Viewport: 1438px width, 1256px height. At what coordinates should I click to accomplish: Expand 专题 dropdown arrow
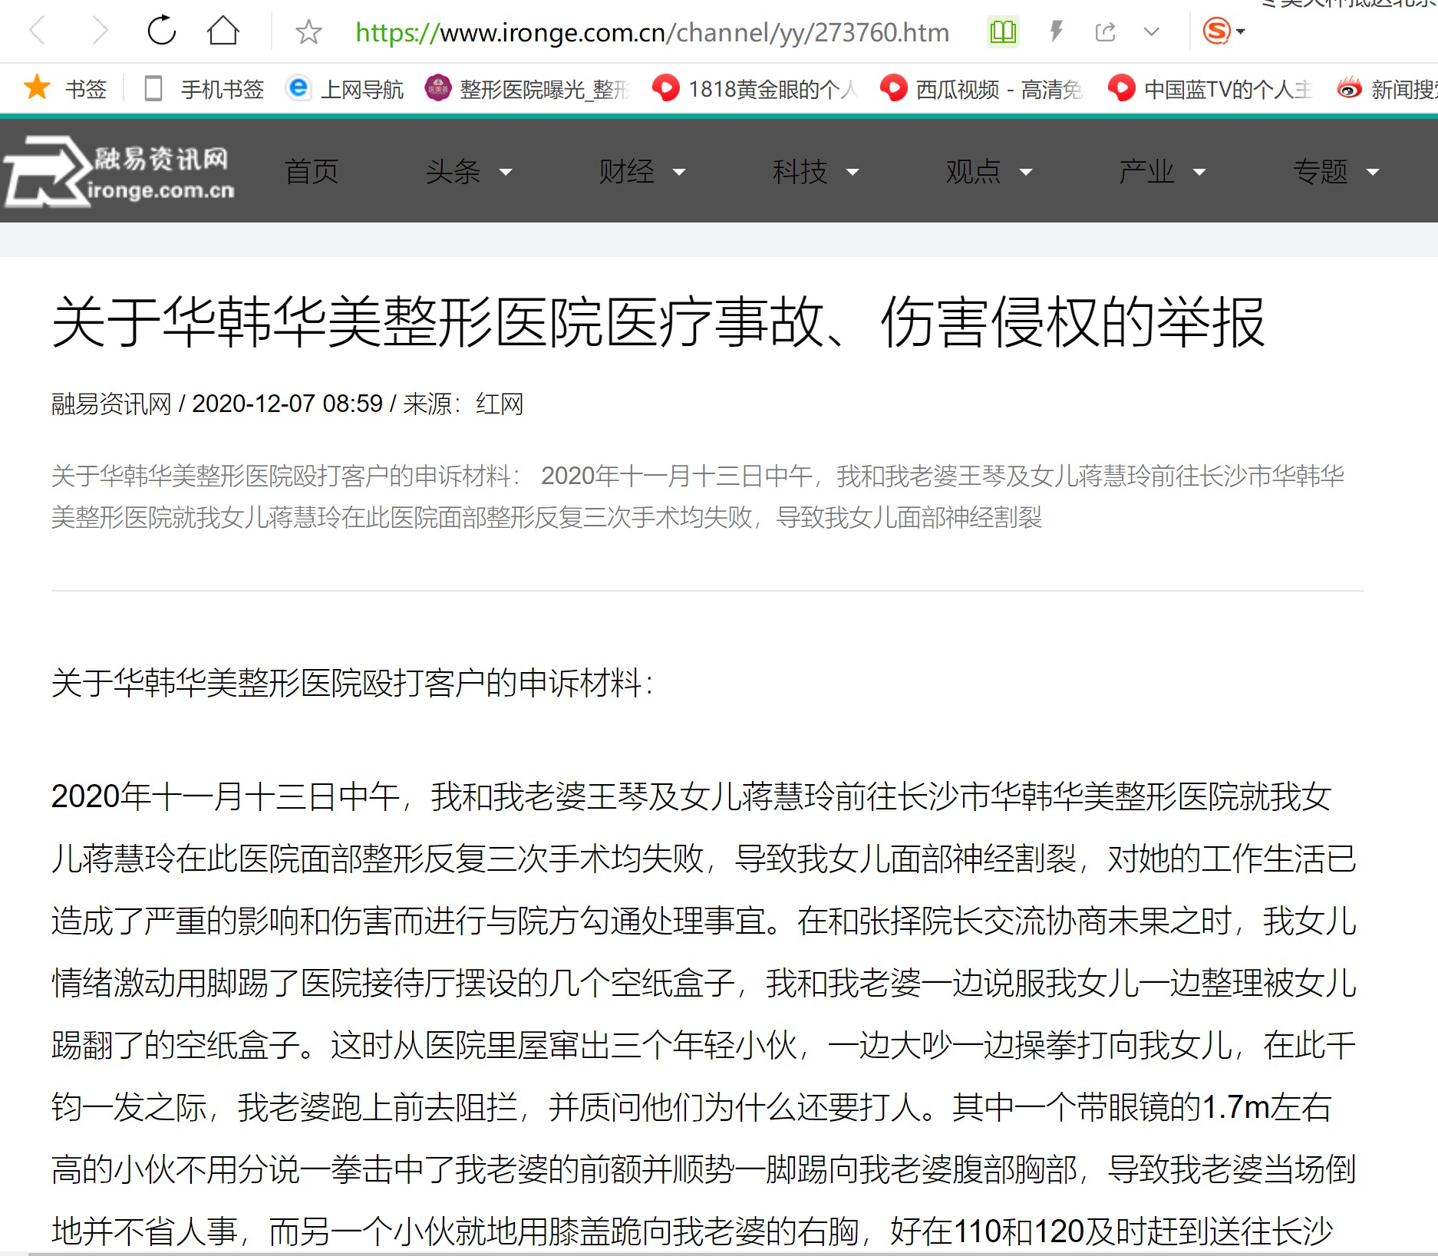point(1373,173)
